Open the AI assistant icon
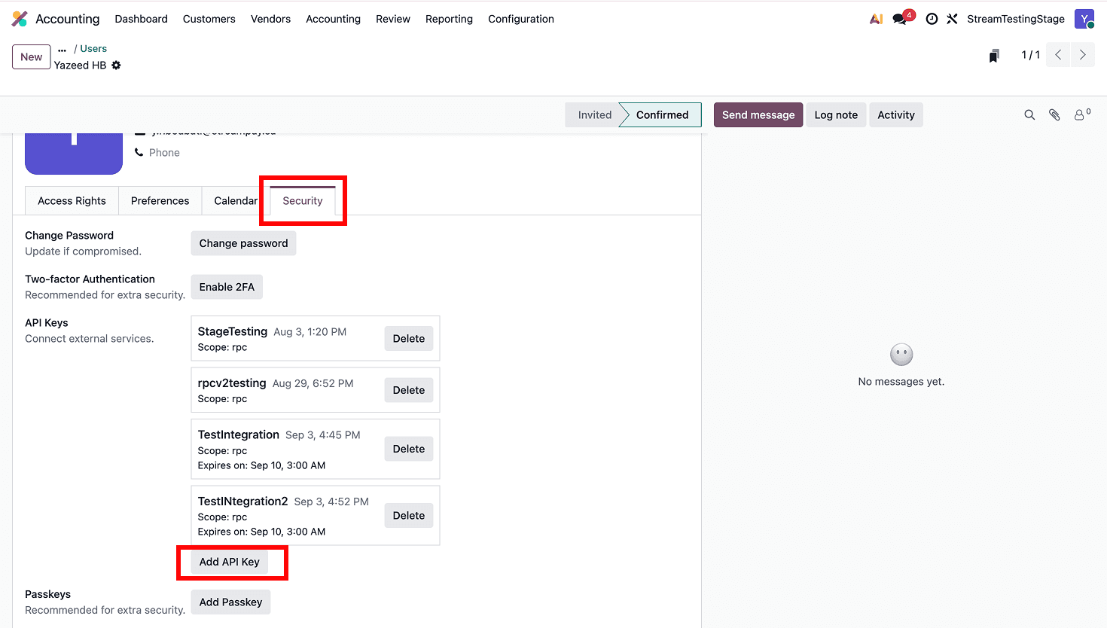The height and width of the screenshot is (628, 1107). pos(876,19)
